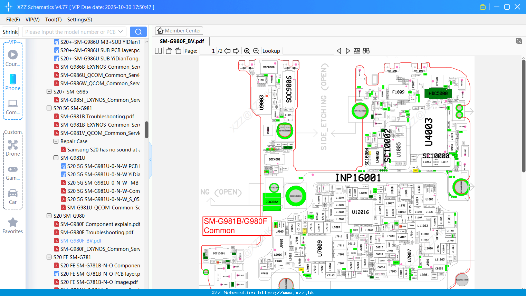The width and height of the screenshot is (526, 296).
Task: Open the Member Center
Action: 179,31
